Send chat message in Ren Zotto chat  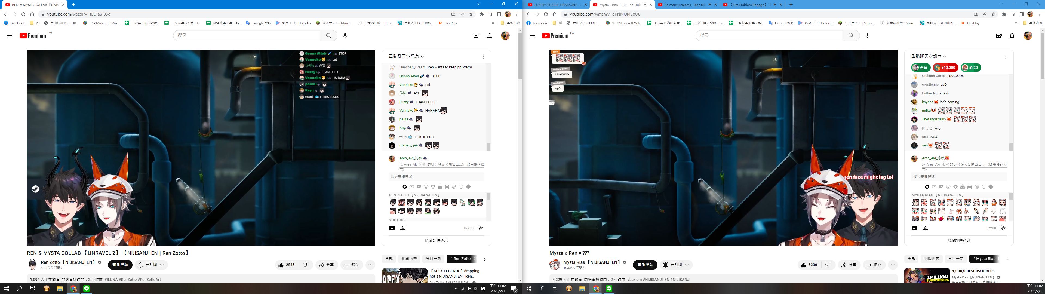(481, 228)
